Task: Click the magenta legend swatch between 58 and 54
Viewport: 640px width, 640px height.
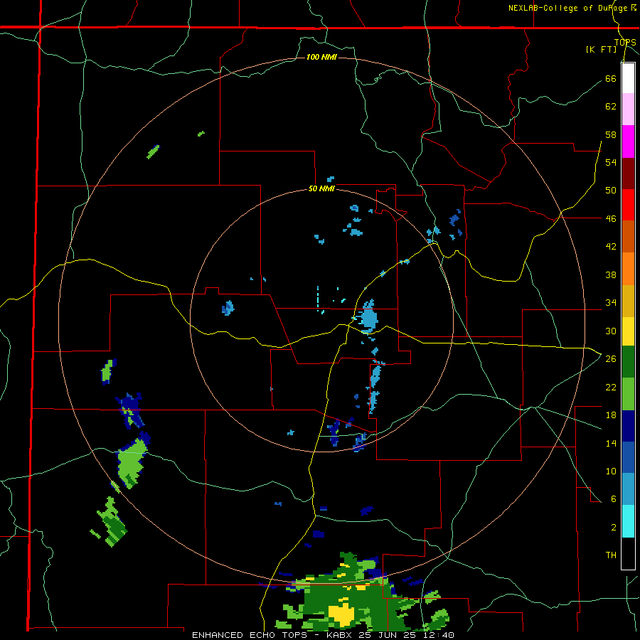Action: coord(628,142)
